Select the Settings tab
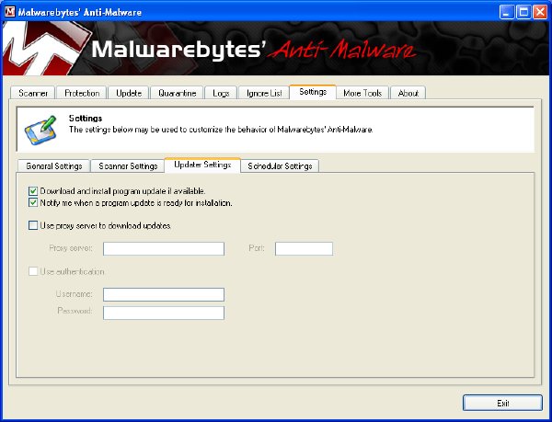552x422 pixels. point(313,92)
